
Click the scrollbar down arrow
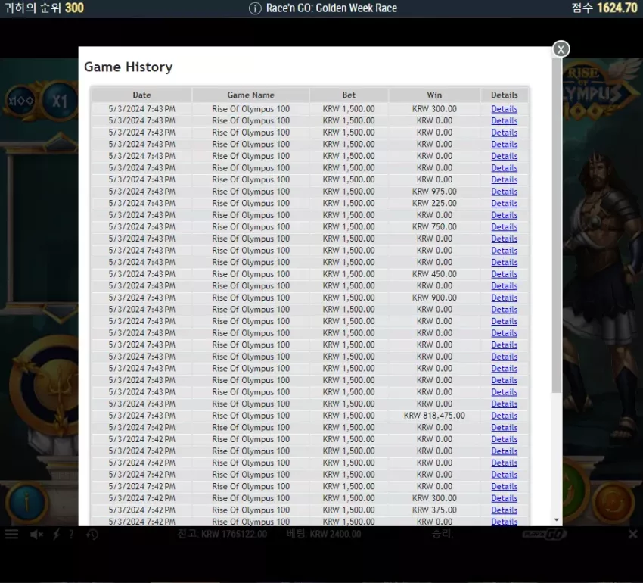click(557, 519)
